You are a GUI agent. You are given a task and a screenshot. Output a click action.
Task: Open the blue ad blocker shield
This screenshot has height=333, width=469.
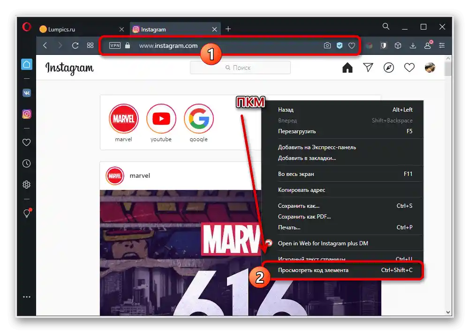(340, 45)
